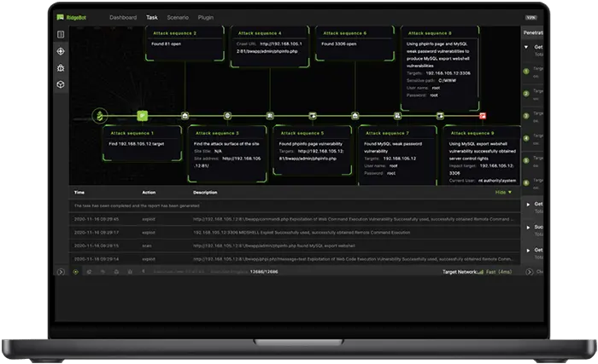The width and height of the screenshot is (598, 364).
Task: Click the RidgeBot logo
Action: [71, 18]
